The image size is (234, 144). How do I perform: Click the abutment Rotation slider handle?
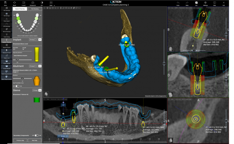(x=22, y=78)
